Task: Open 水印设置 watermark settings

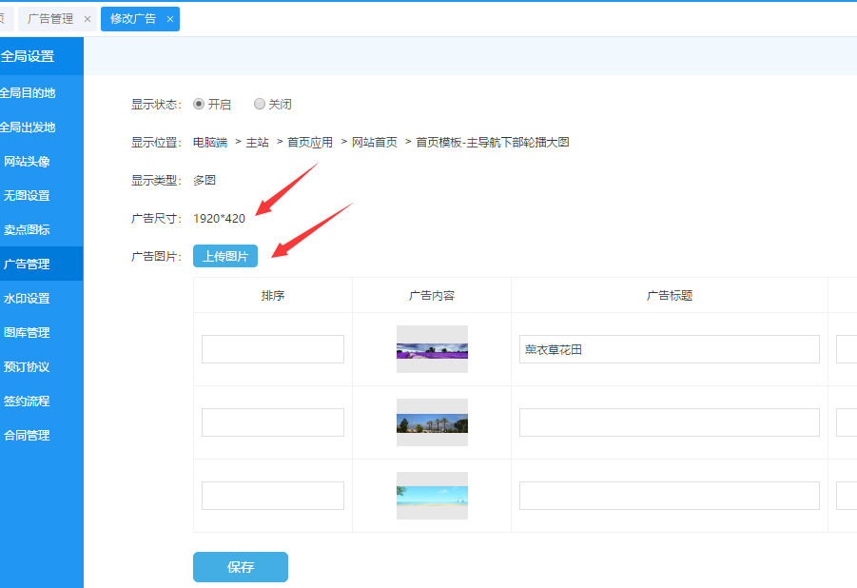Action: (27, 299)
